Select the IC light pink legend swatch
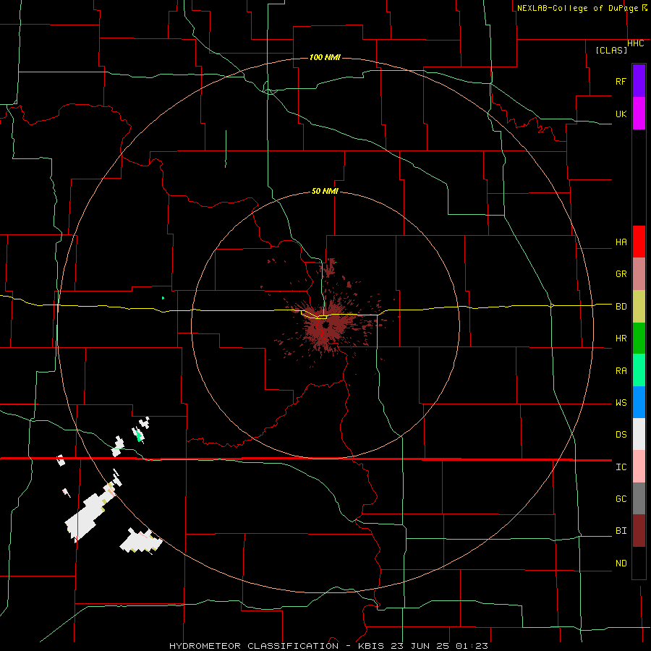The image size is (651, 651). pyautogui.click(x=639, y=467)
